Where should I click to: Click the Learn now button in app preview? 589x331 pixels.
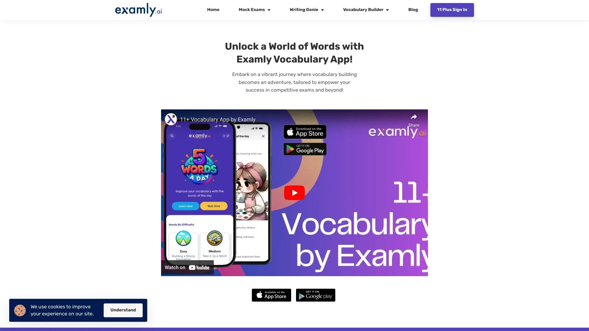click(x=185, y=206)
